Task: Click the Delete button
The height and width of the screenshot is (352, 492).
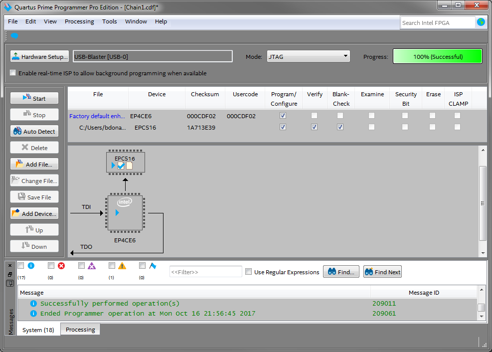Action: (34, 148)
